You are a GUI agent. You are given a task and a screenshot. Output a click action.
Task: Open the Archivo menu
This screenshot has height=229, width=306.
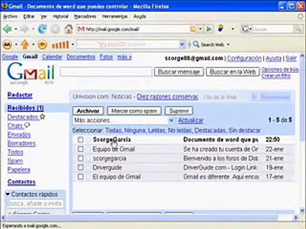[x=10, y=17]
